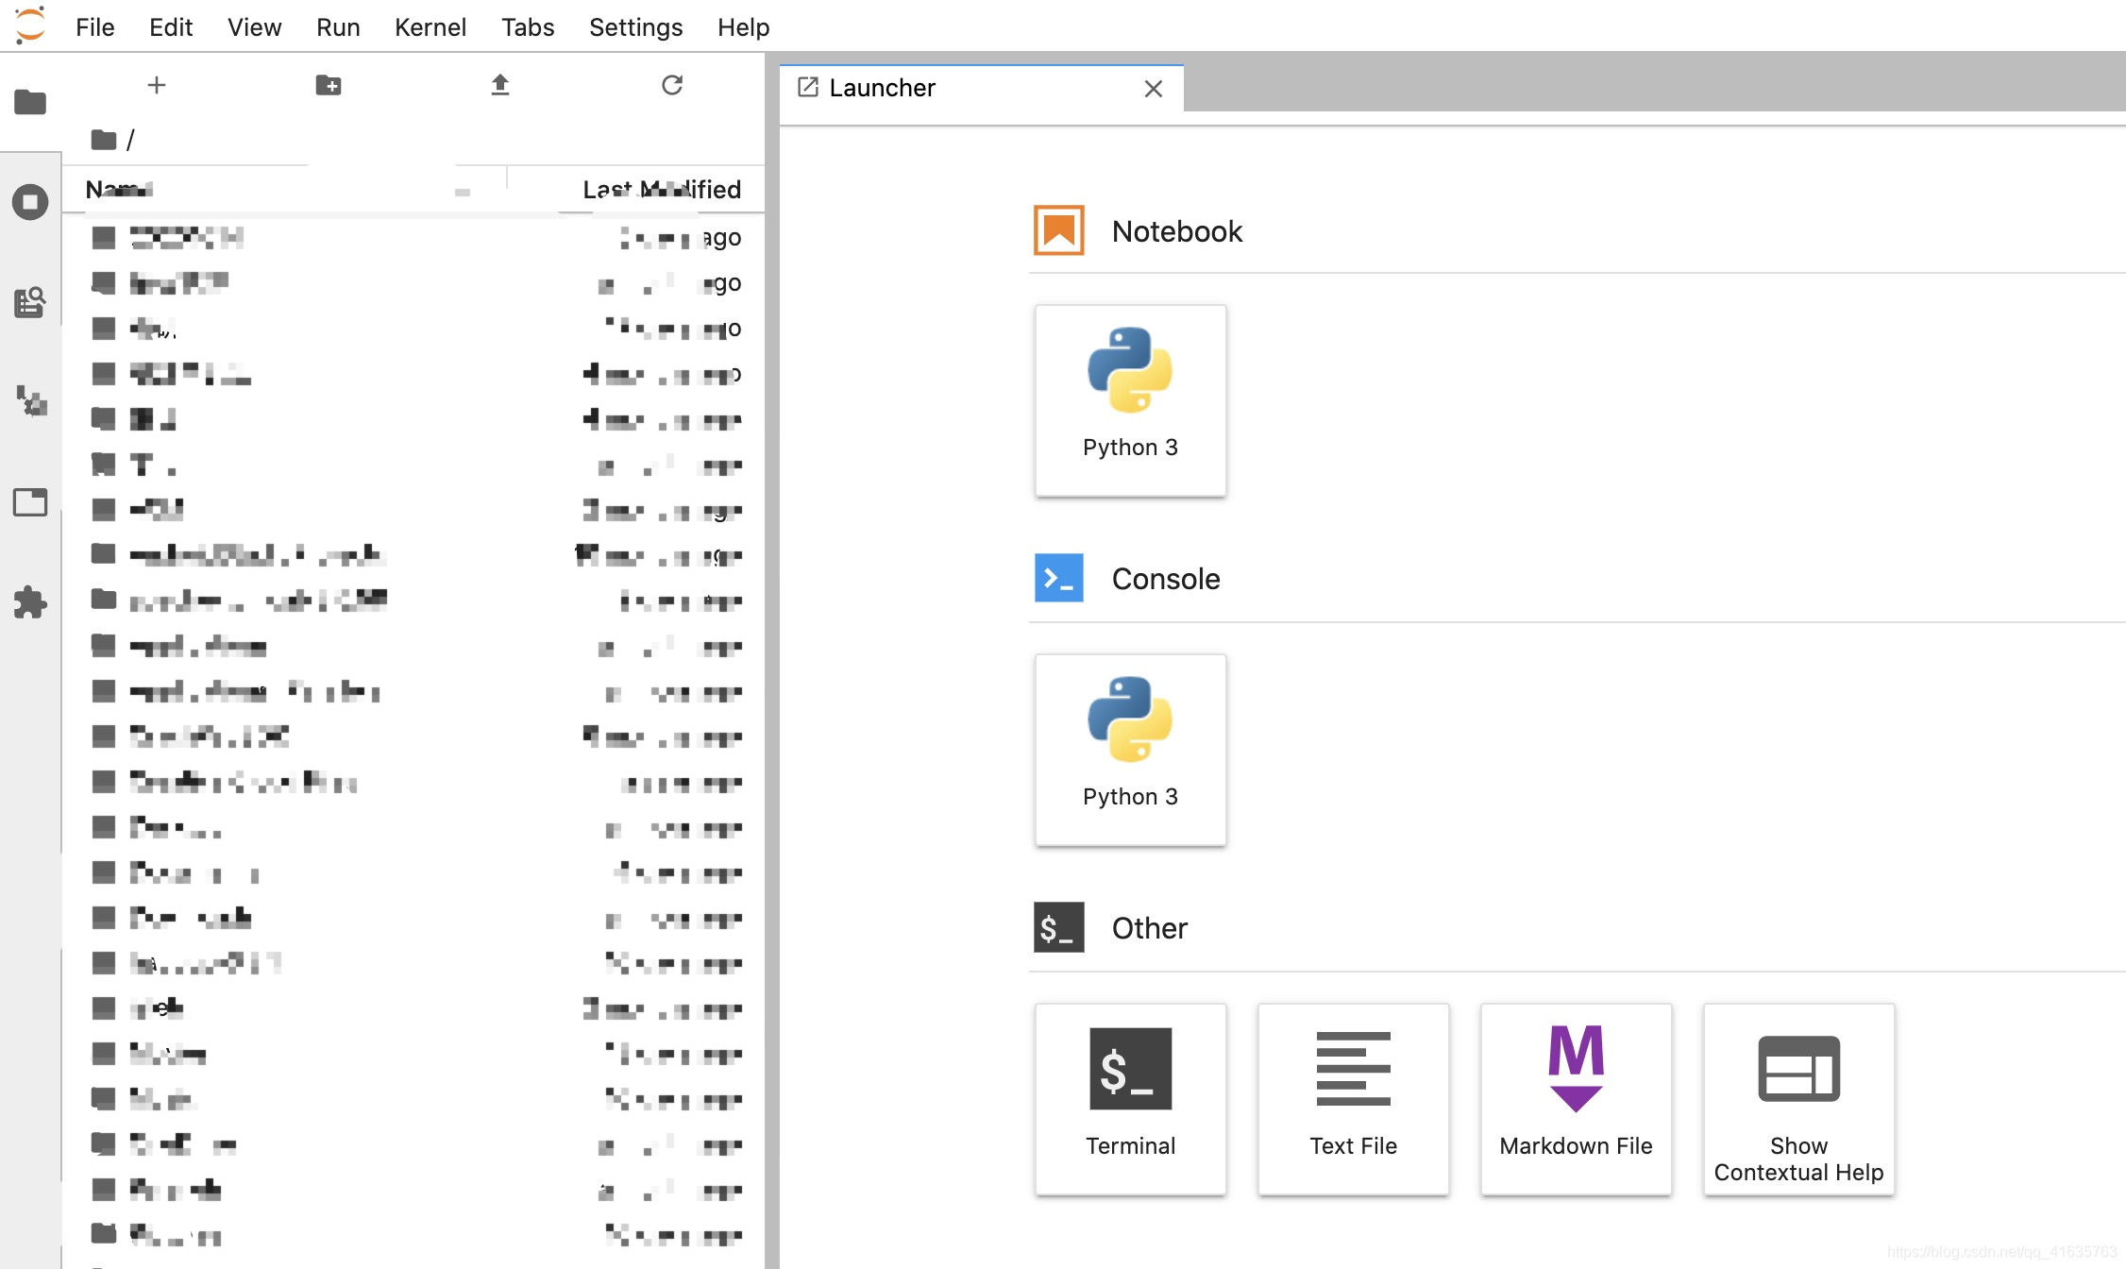The image size is (2126, 1269).
Task: Click the New Launcher plus icon
Action: [x=157, y=85]
